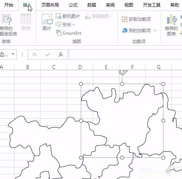Viewport: 182px width, 179px height.
Task: Click the top-left resize handle
Action: pyautogui.click(x=81, y=84)
